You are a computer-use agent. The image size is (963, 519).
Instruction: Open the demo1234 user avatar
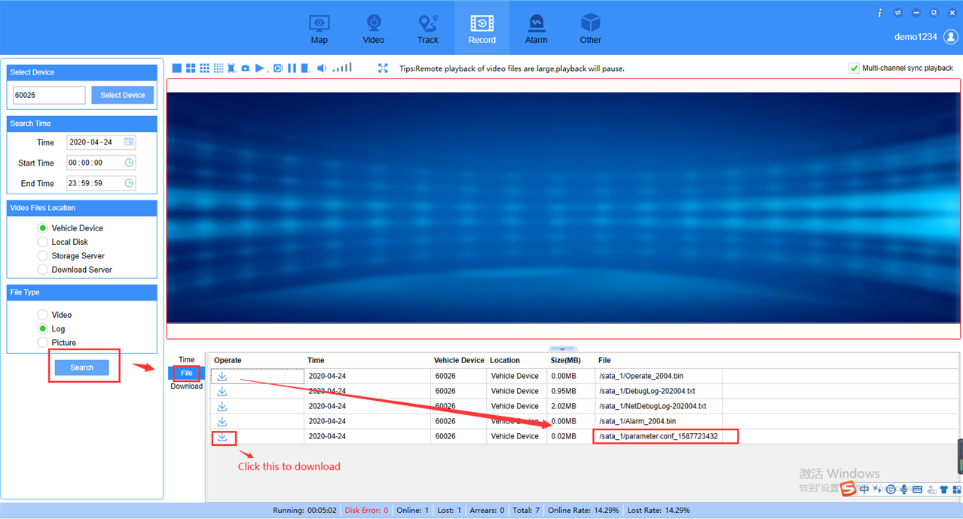click(951, 36)
